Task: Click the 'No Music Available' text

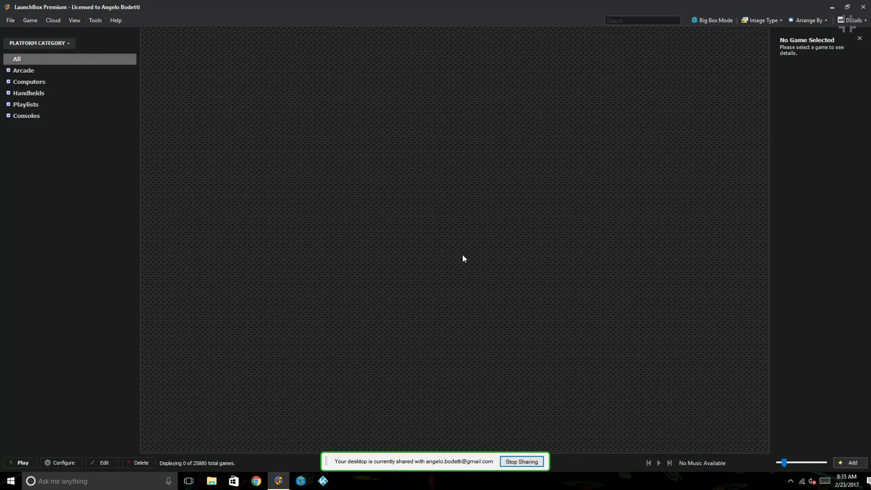Action: coord(702,463)
